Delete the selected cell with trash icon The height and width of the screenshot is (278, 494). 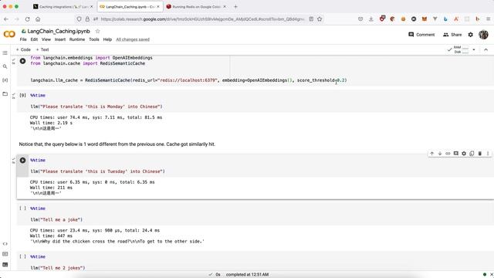(x=480, y=154)
